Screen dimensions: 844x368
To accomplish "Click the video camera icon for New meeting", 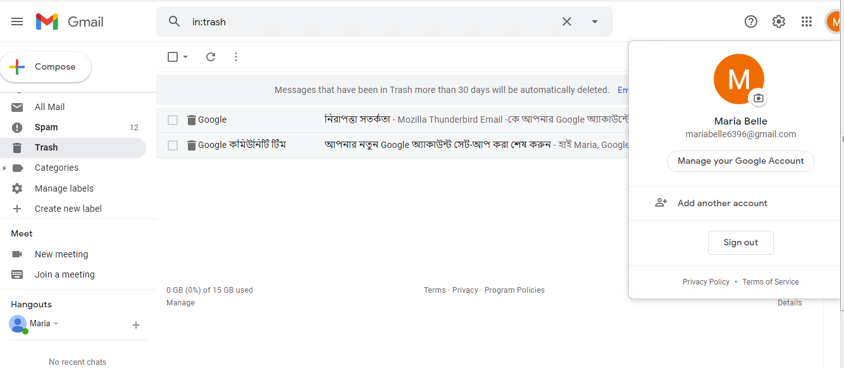I will [17, 254].
